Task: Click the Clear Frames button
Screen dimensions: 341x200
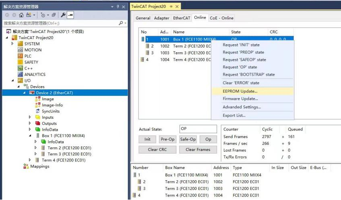Action: (x=198, y=150)
